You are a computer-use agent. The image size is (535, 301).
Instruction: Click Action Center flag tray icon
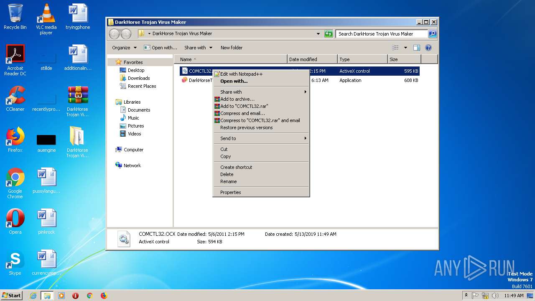pos(475,296)
